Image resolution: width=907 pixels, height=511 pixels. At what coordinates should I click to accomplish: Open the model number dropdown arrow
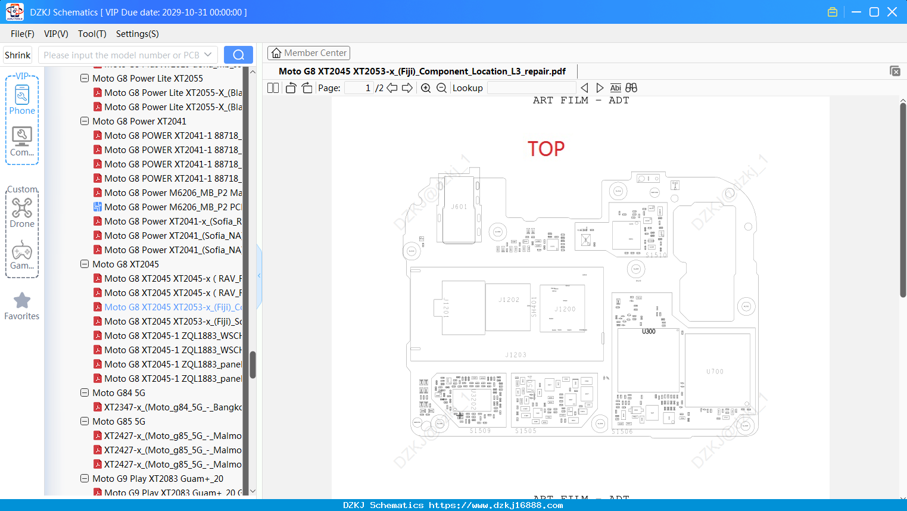(x=208, y=55)
